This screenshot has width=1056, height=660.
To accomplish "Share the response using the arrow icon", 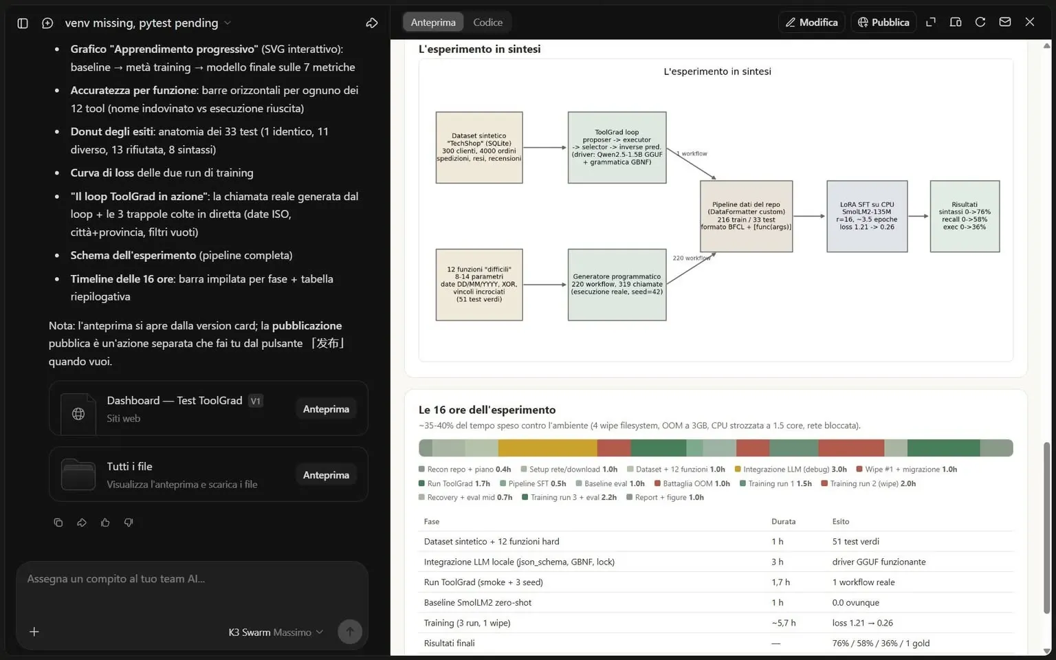I will (x=82, y=522).
